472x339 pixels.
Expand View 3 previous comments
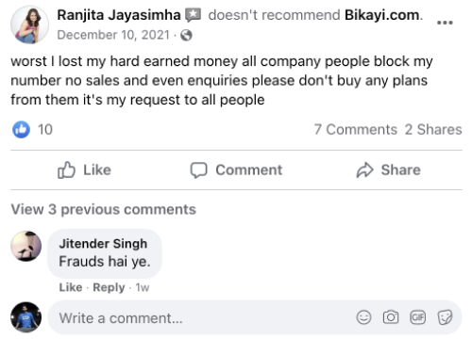click(x=104, y=209)
